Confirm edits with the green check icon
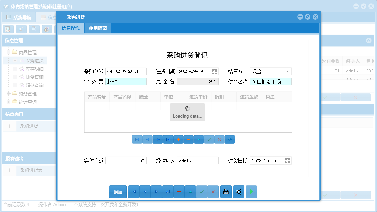 tap(209, 139)
